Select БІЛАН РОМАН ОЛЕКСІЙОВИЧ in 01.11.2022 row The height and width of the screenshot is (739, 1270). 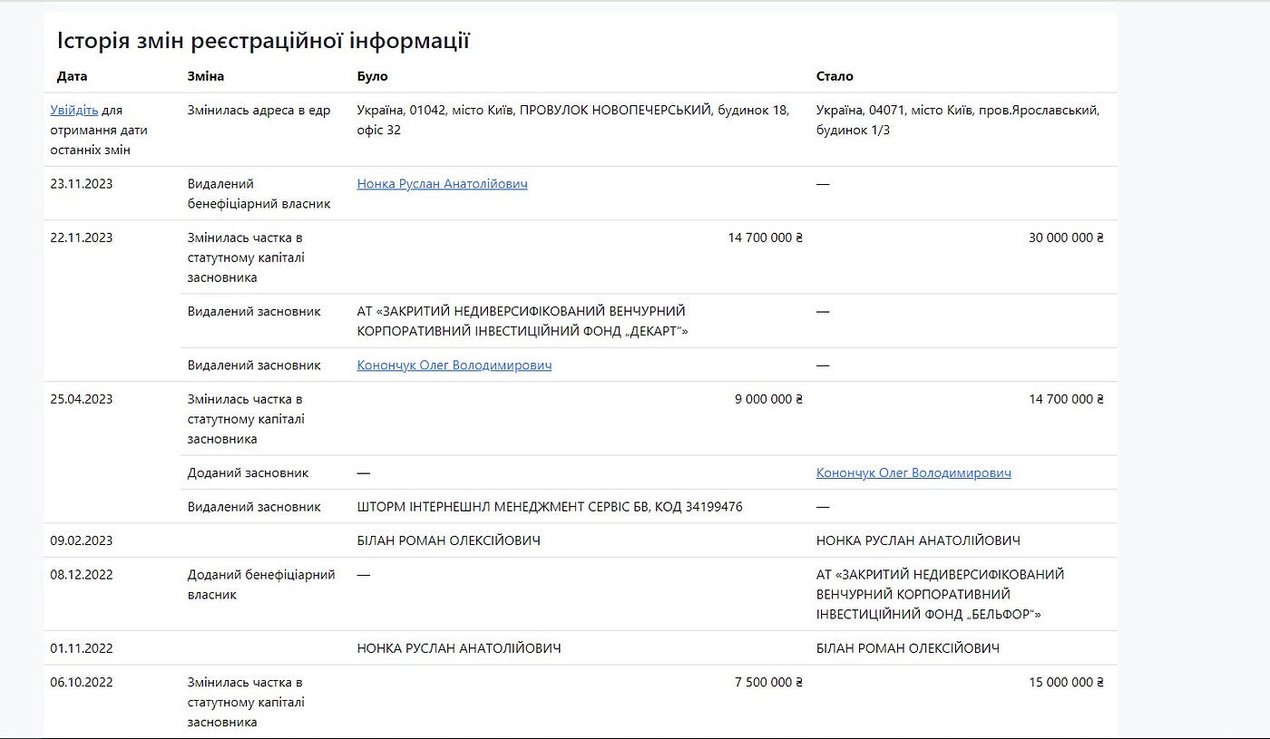[x=908, y=648]
